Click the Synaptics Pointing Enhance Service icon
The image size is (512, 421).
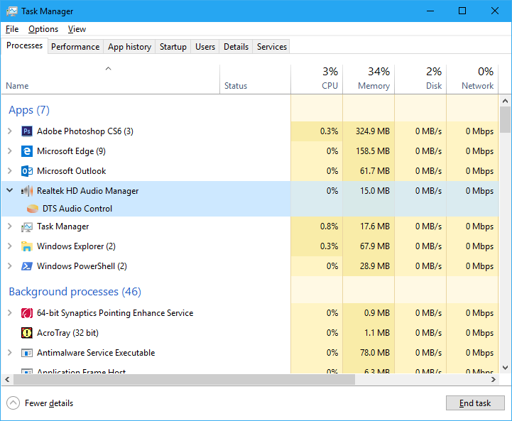[27, 313]
